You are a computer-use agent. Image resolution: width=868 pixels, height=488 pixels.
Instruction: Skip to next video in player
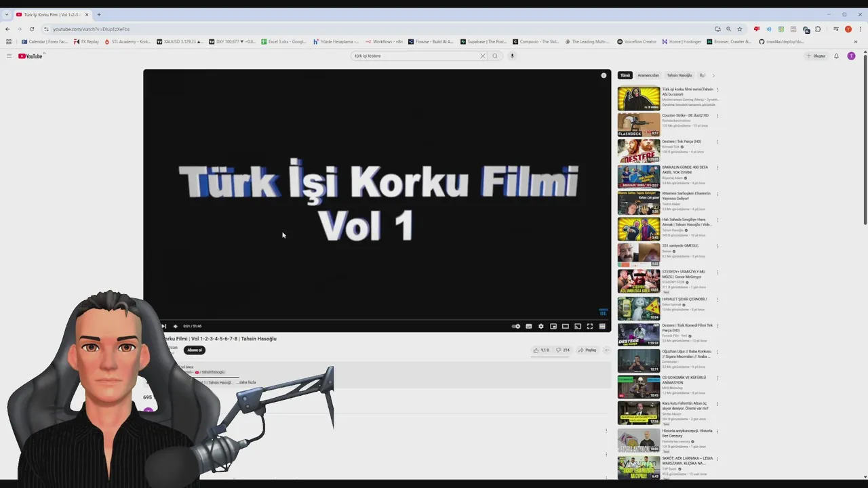(163, 326)
